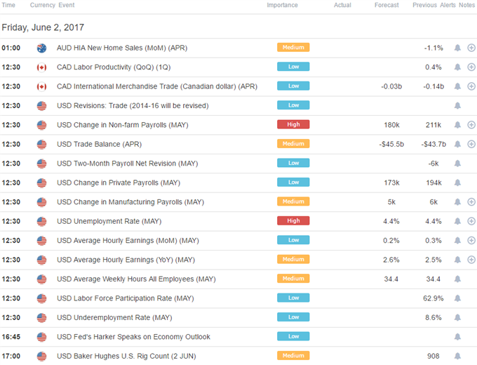Add note for Average Hourly Earnings (YoY)
Viewport: 477px width, 365px height.
click(471, 260)
